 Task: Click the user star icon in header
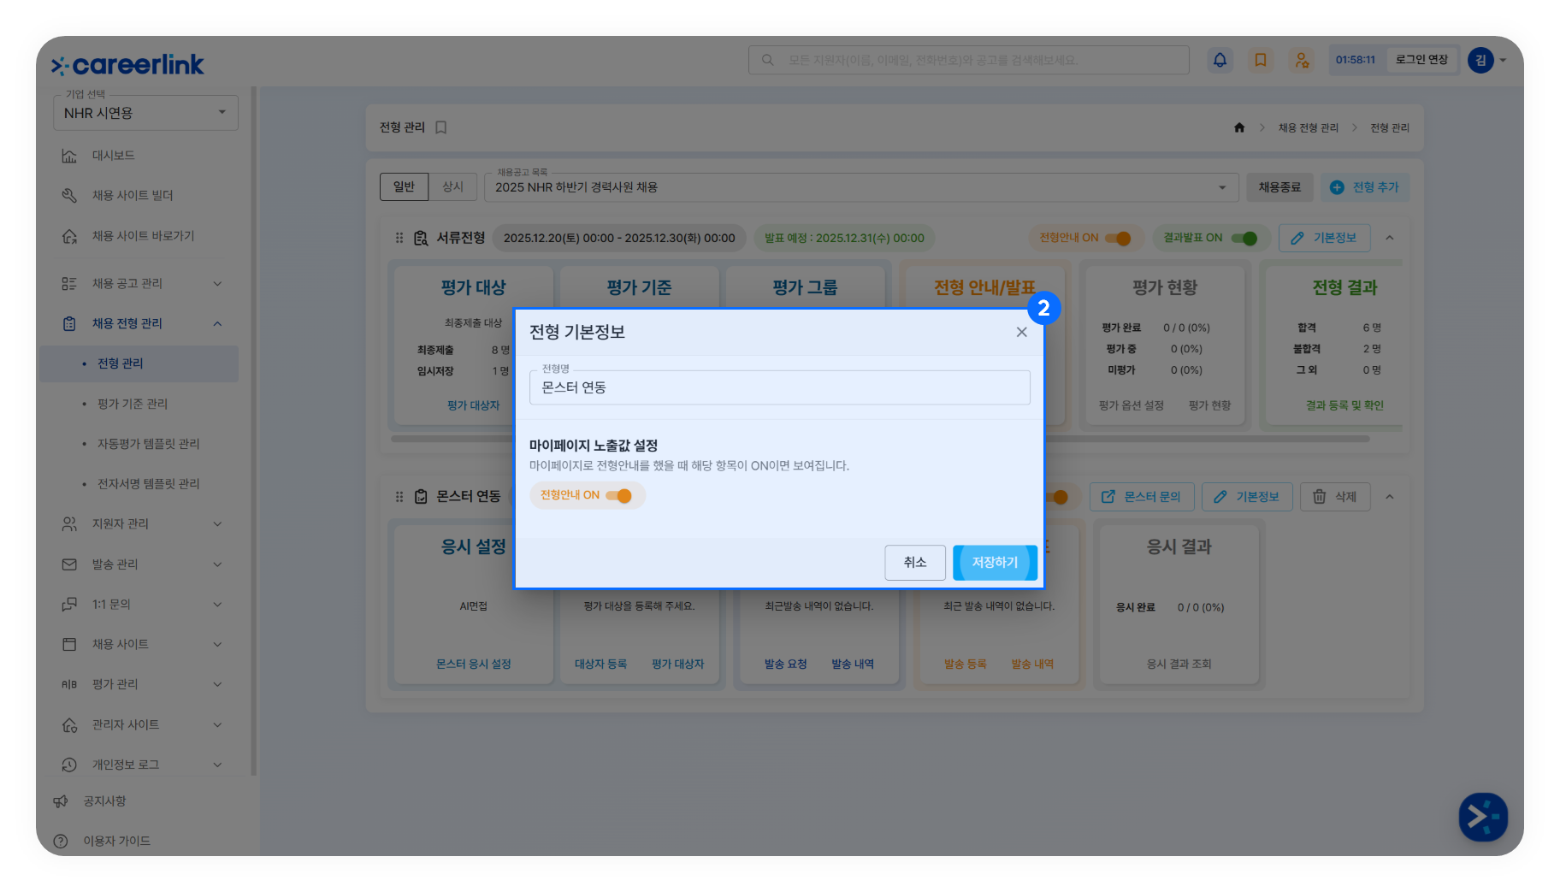(x=1301, y=60)
